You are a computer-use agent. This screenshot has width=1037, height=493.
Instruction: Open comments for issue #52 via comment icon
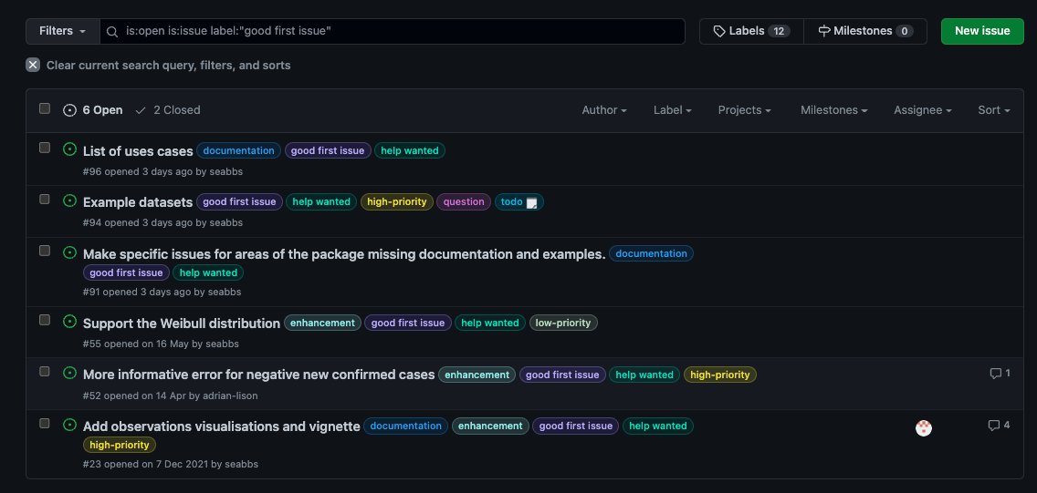[x=995, y=374]
